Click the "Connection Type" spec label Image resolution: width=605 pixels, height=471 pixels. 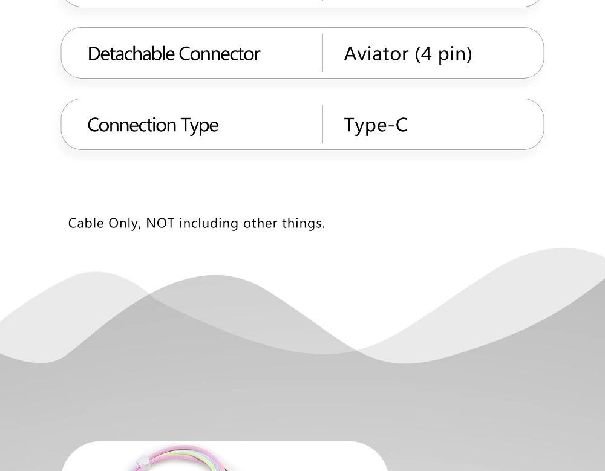152,125
